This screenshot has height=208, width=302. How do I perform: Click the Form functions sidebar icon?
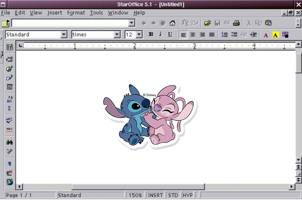point(10,87)
